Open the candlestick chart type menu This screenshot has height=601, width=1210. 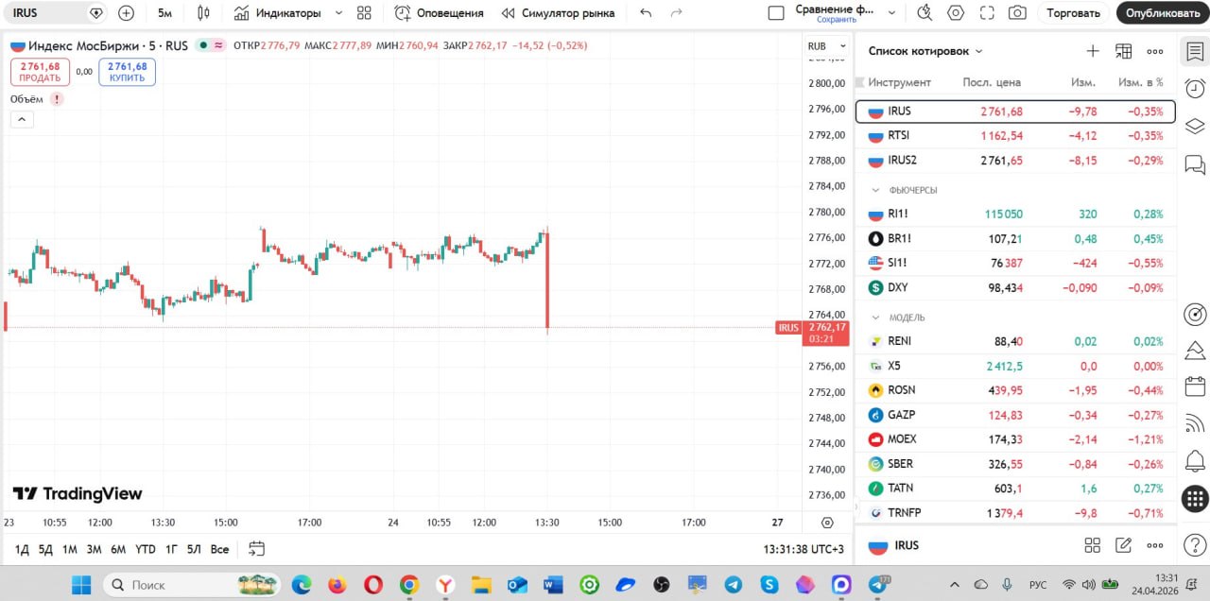click(203, 13)
